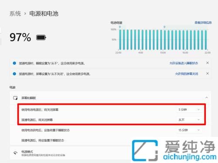The image size is (218, 163).
Task: Click 使用电池供电后，设备将置于睡眠状态 label
Action: pyautogui.click(x=45, y=130)
